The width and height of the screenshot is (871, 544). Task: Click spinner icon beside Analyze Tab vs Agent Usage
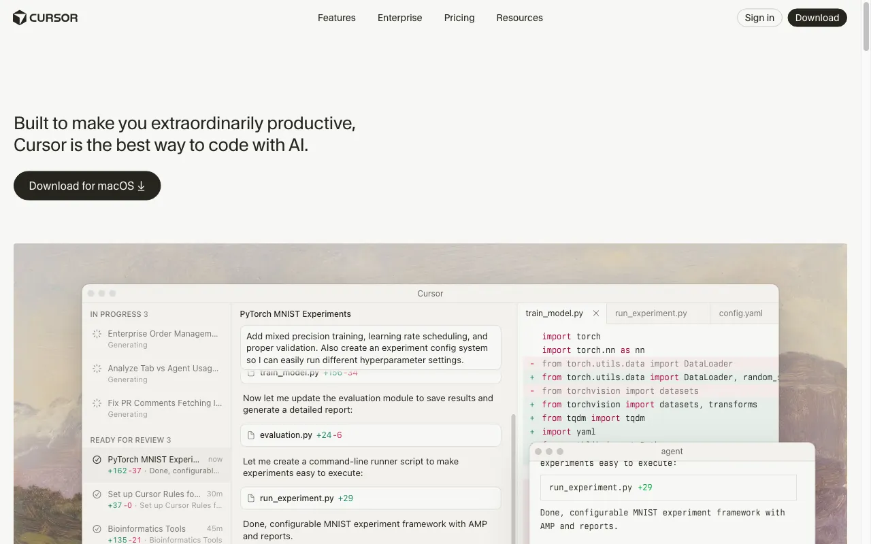coord(97,369)
